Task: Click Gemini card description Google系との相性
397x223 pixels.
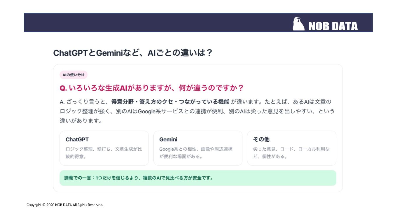Action: (x=196, y=153)
